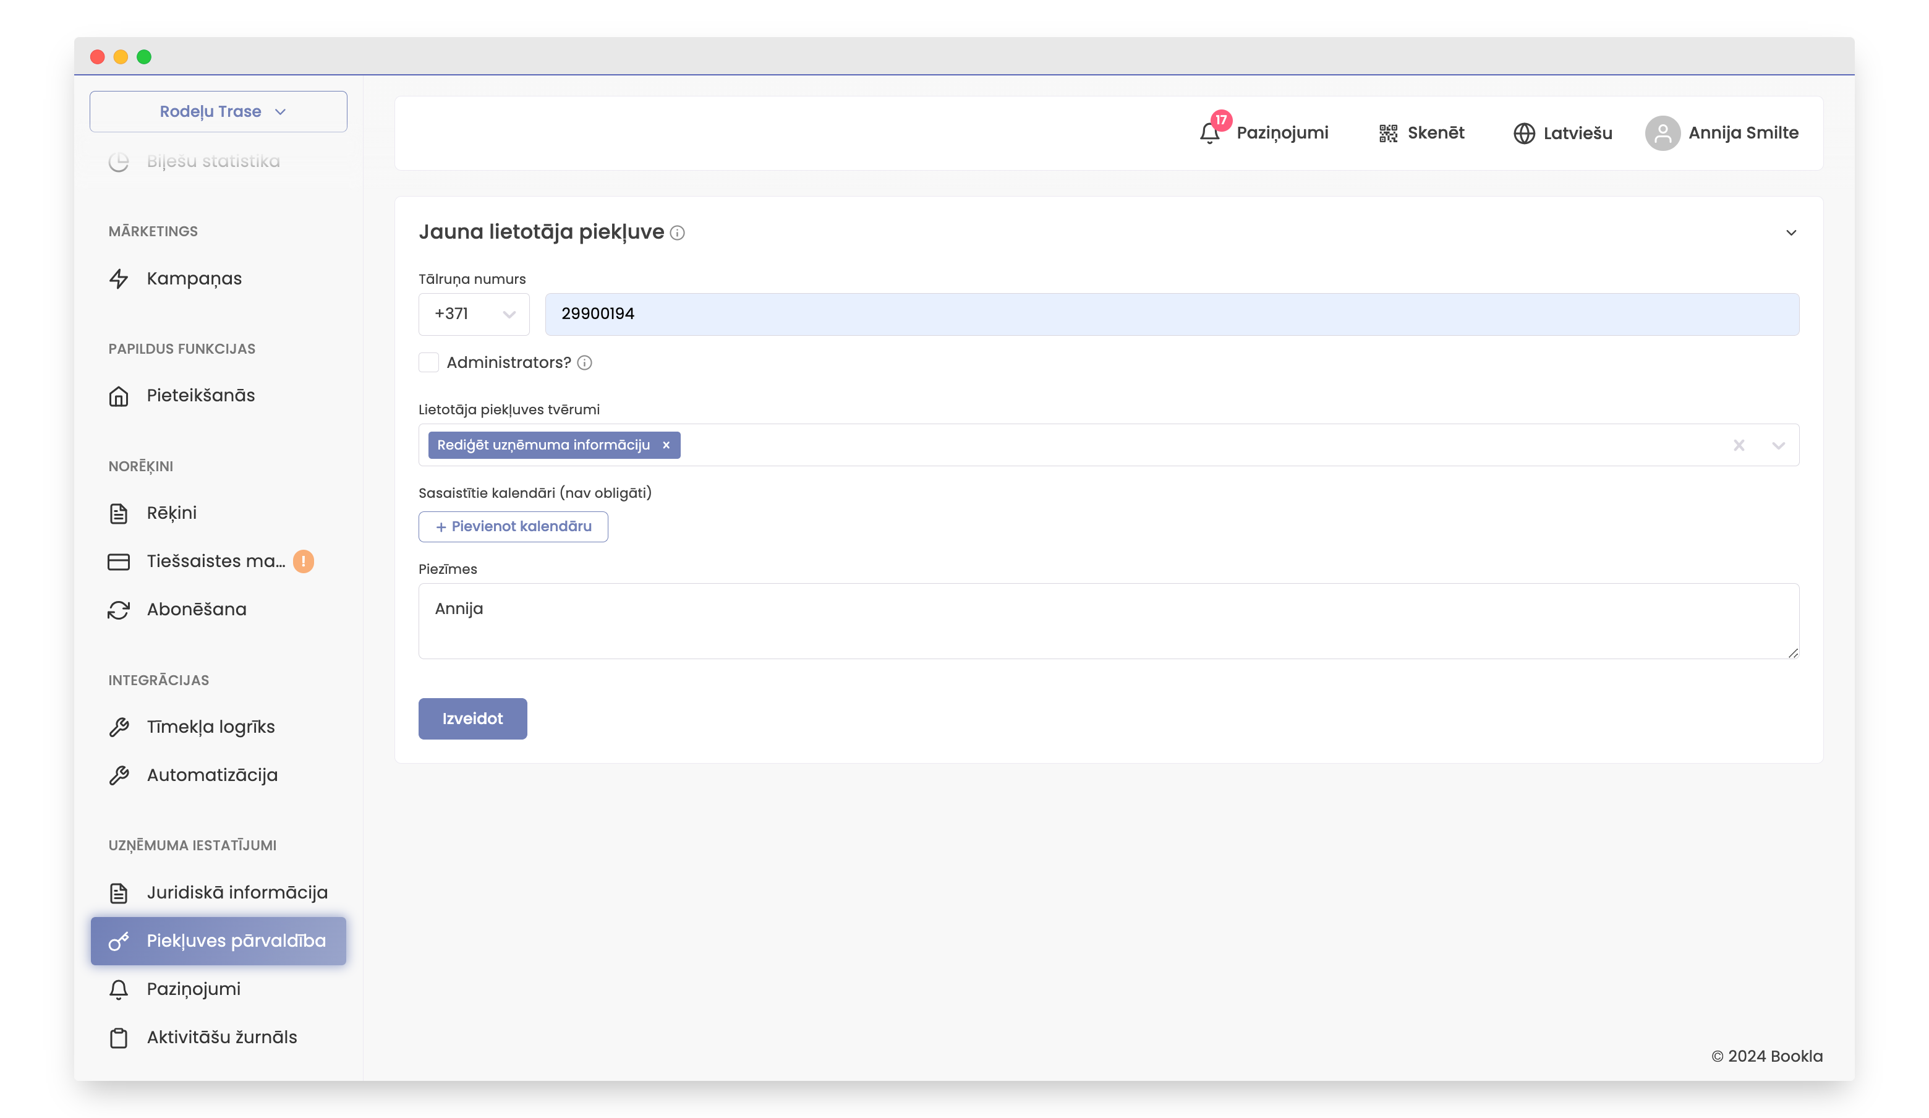
Task: Expand the access permissions dropdown arrow
Action: [1778, 445]
